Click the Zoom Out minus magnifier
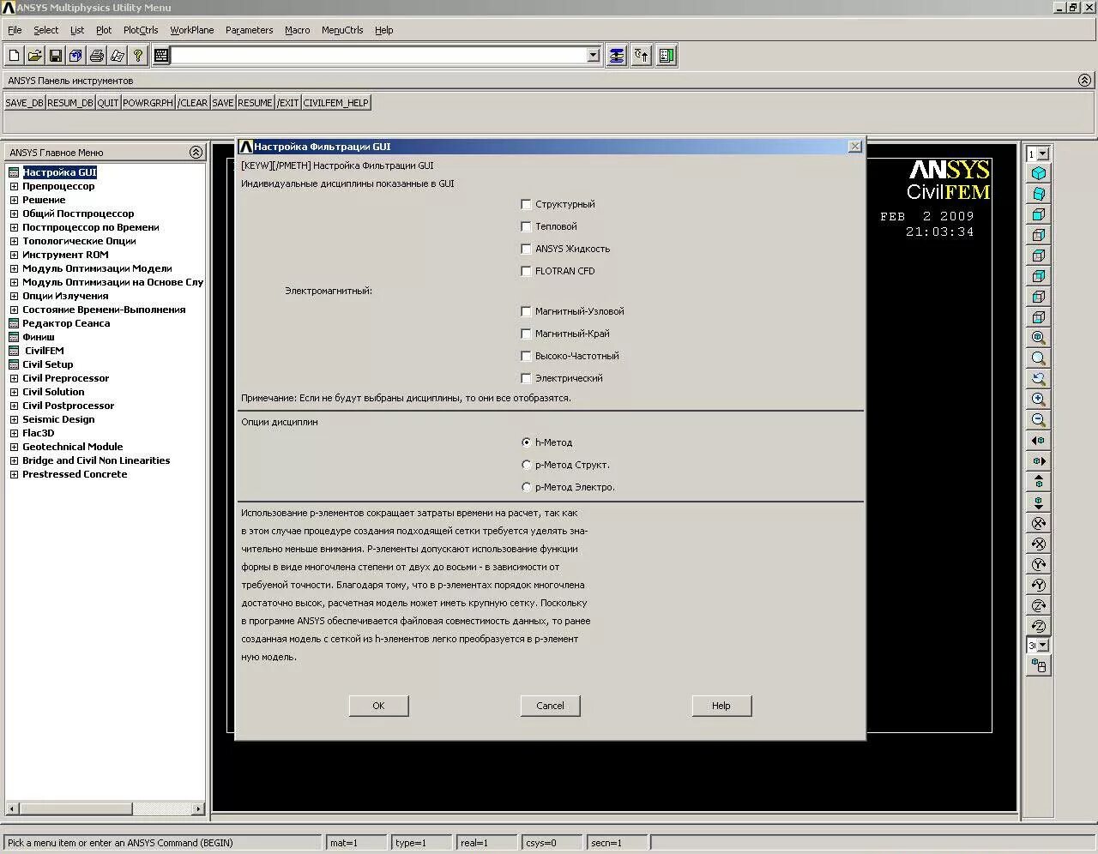Screen dimensions: 1098x854 tap(1039, 420)
